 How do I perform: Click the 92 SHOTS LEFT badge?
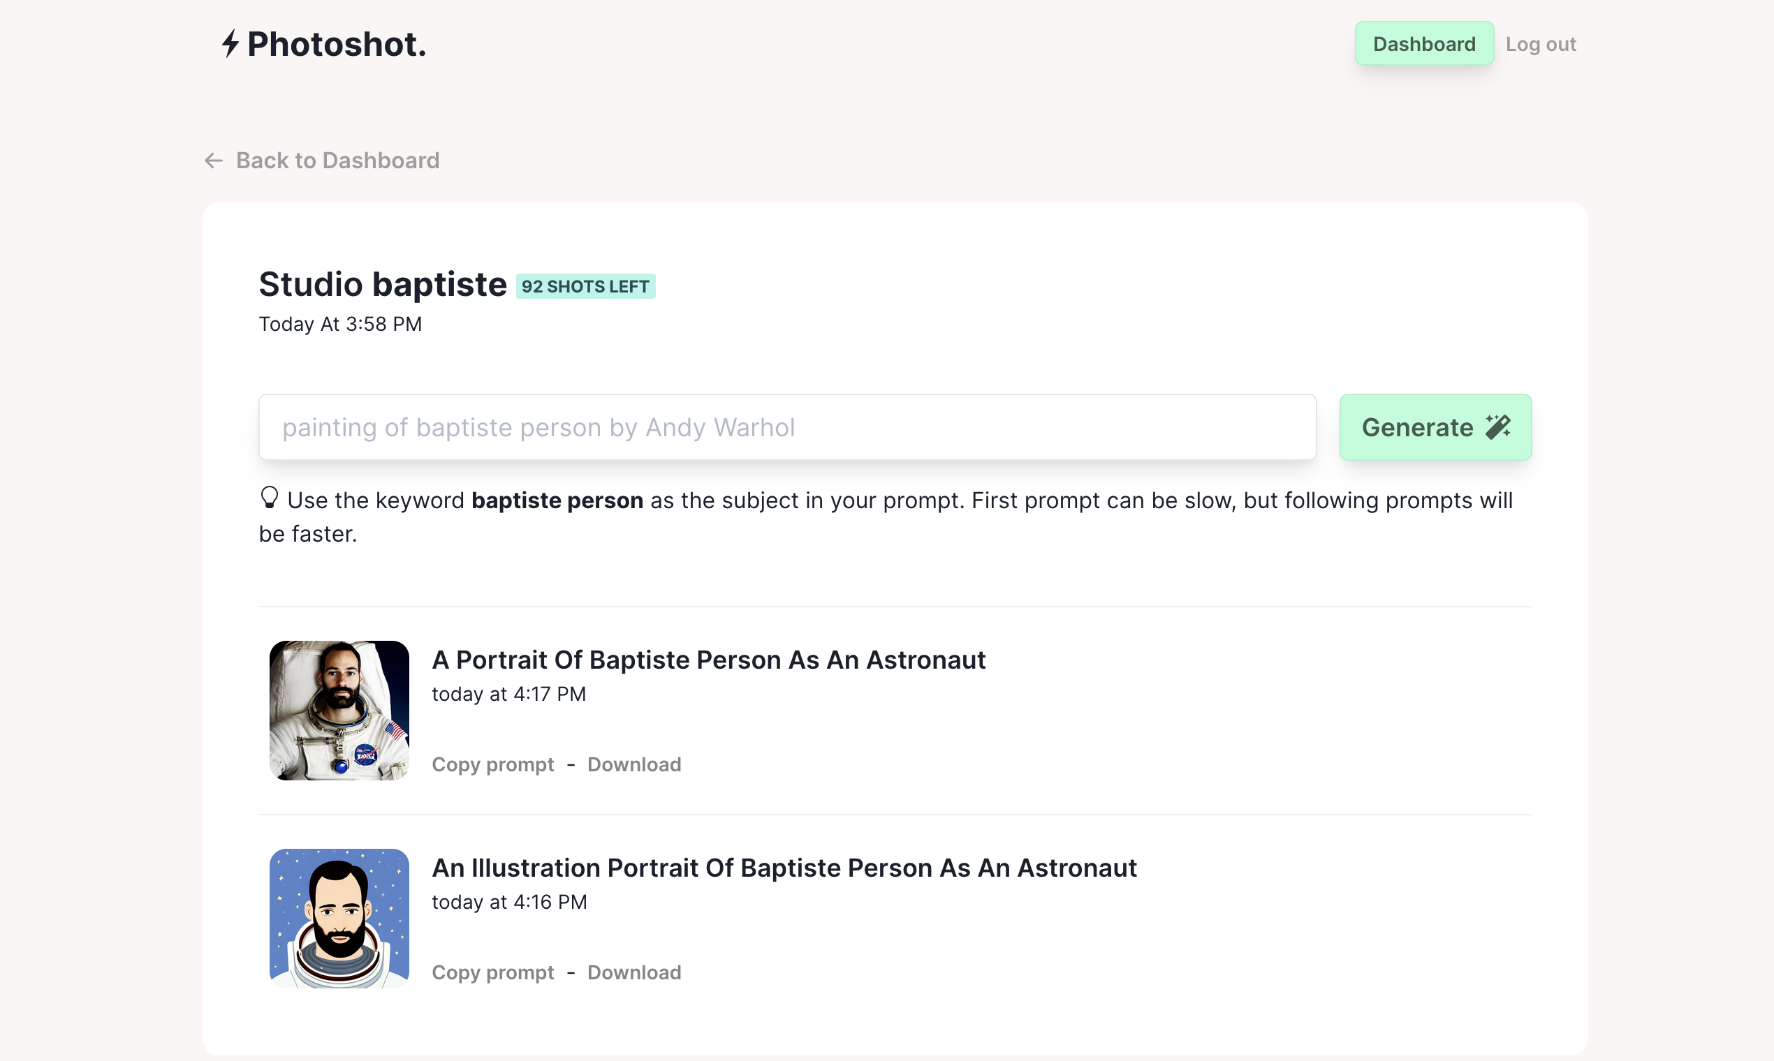[585, 286]
